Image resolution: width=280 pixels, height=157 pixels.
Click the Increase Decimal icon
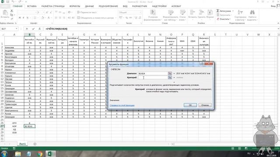click(x=136, y=18)
